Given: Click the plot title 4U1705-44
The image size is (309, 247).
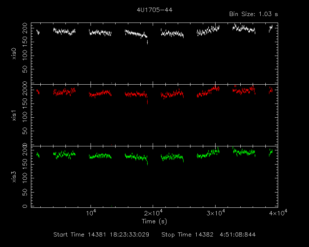Looking at the screenshot, I should coord(154,10).
